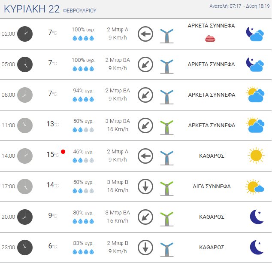This screenshot has width=272, height=263.
Task: Click the crescent moon icon at 20:00
Action: tap(256, 217)
